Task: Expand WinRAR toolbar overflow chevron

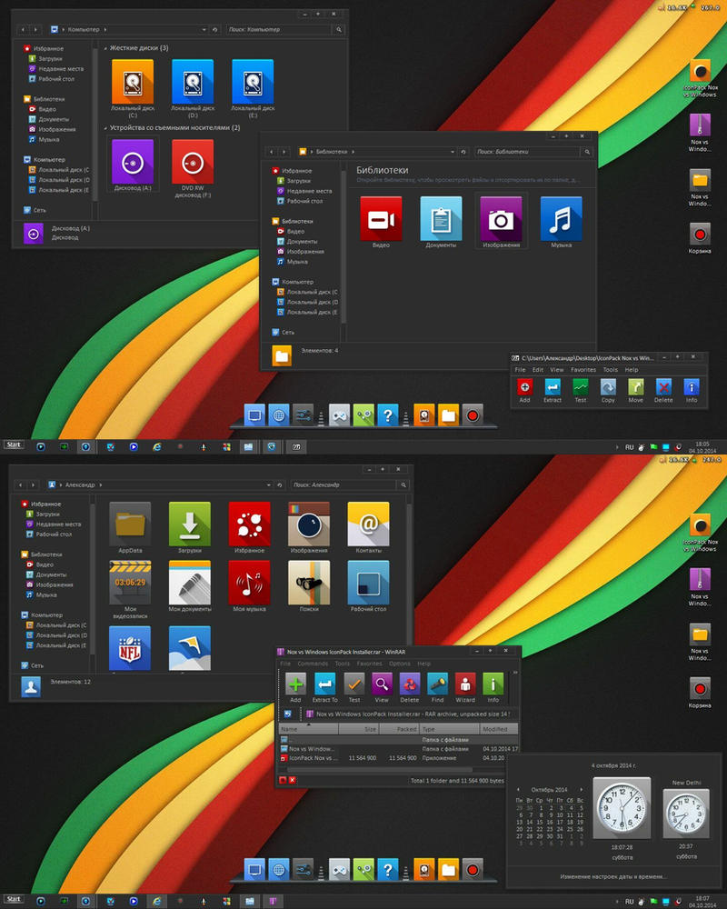Action: click(515, 673)
